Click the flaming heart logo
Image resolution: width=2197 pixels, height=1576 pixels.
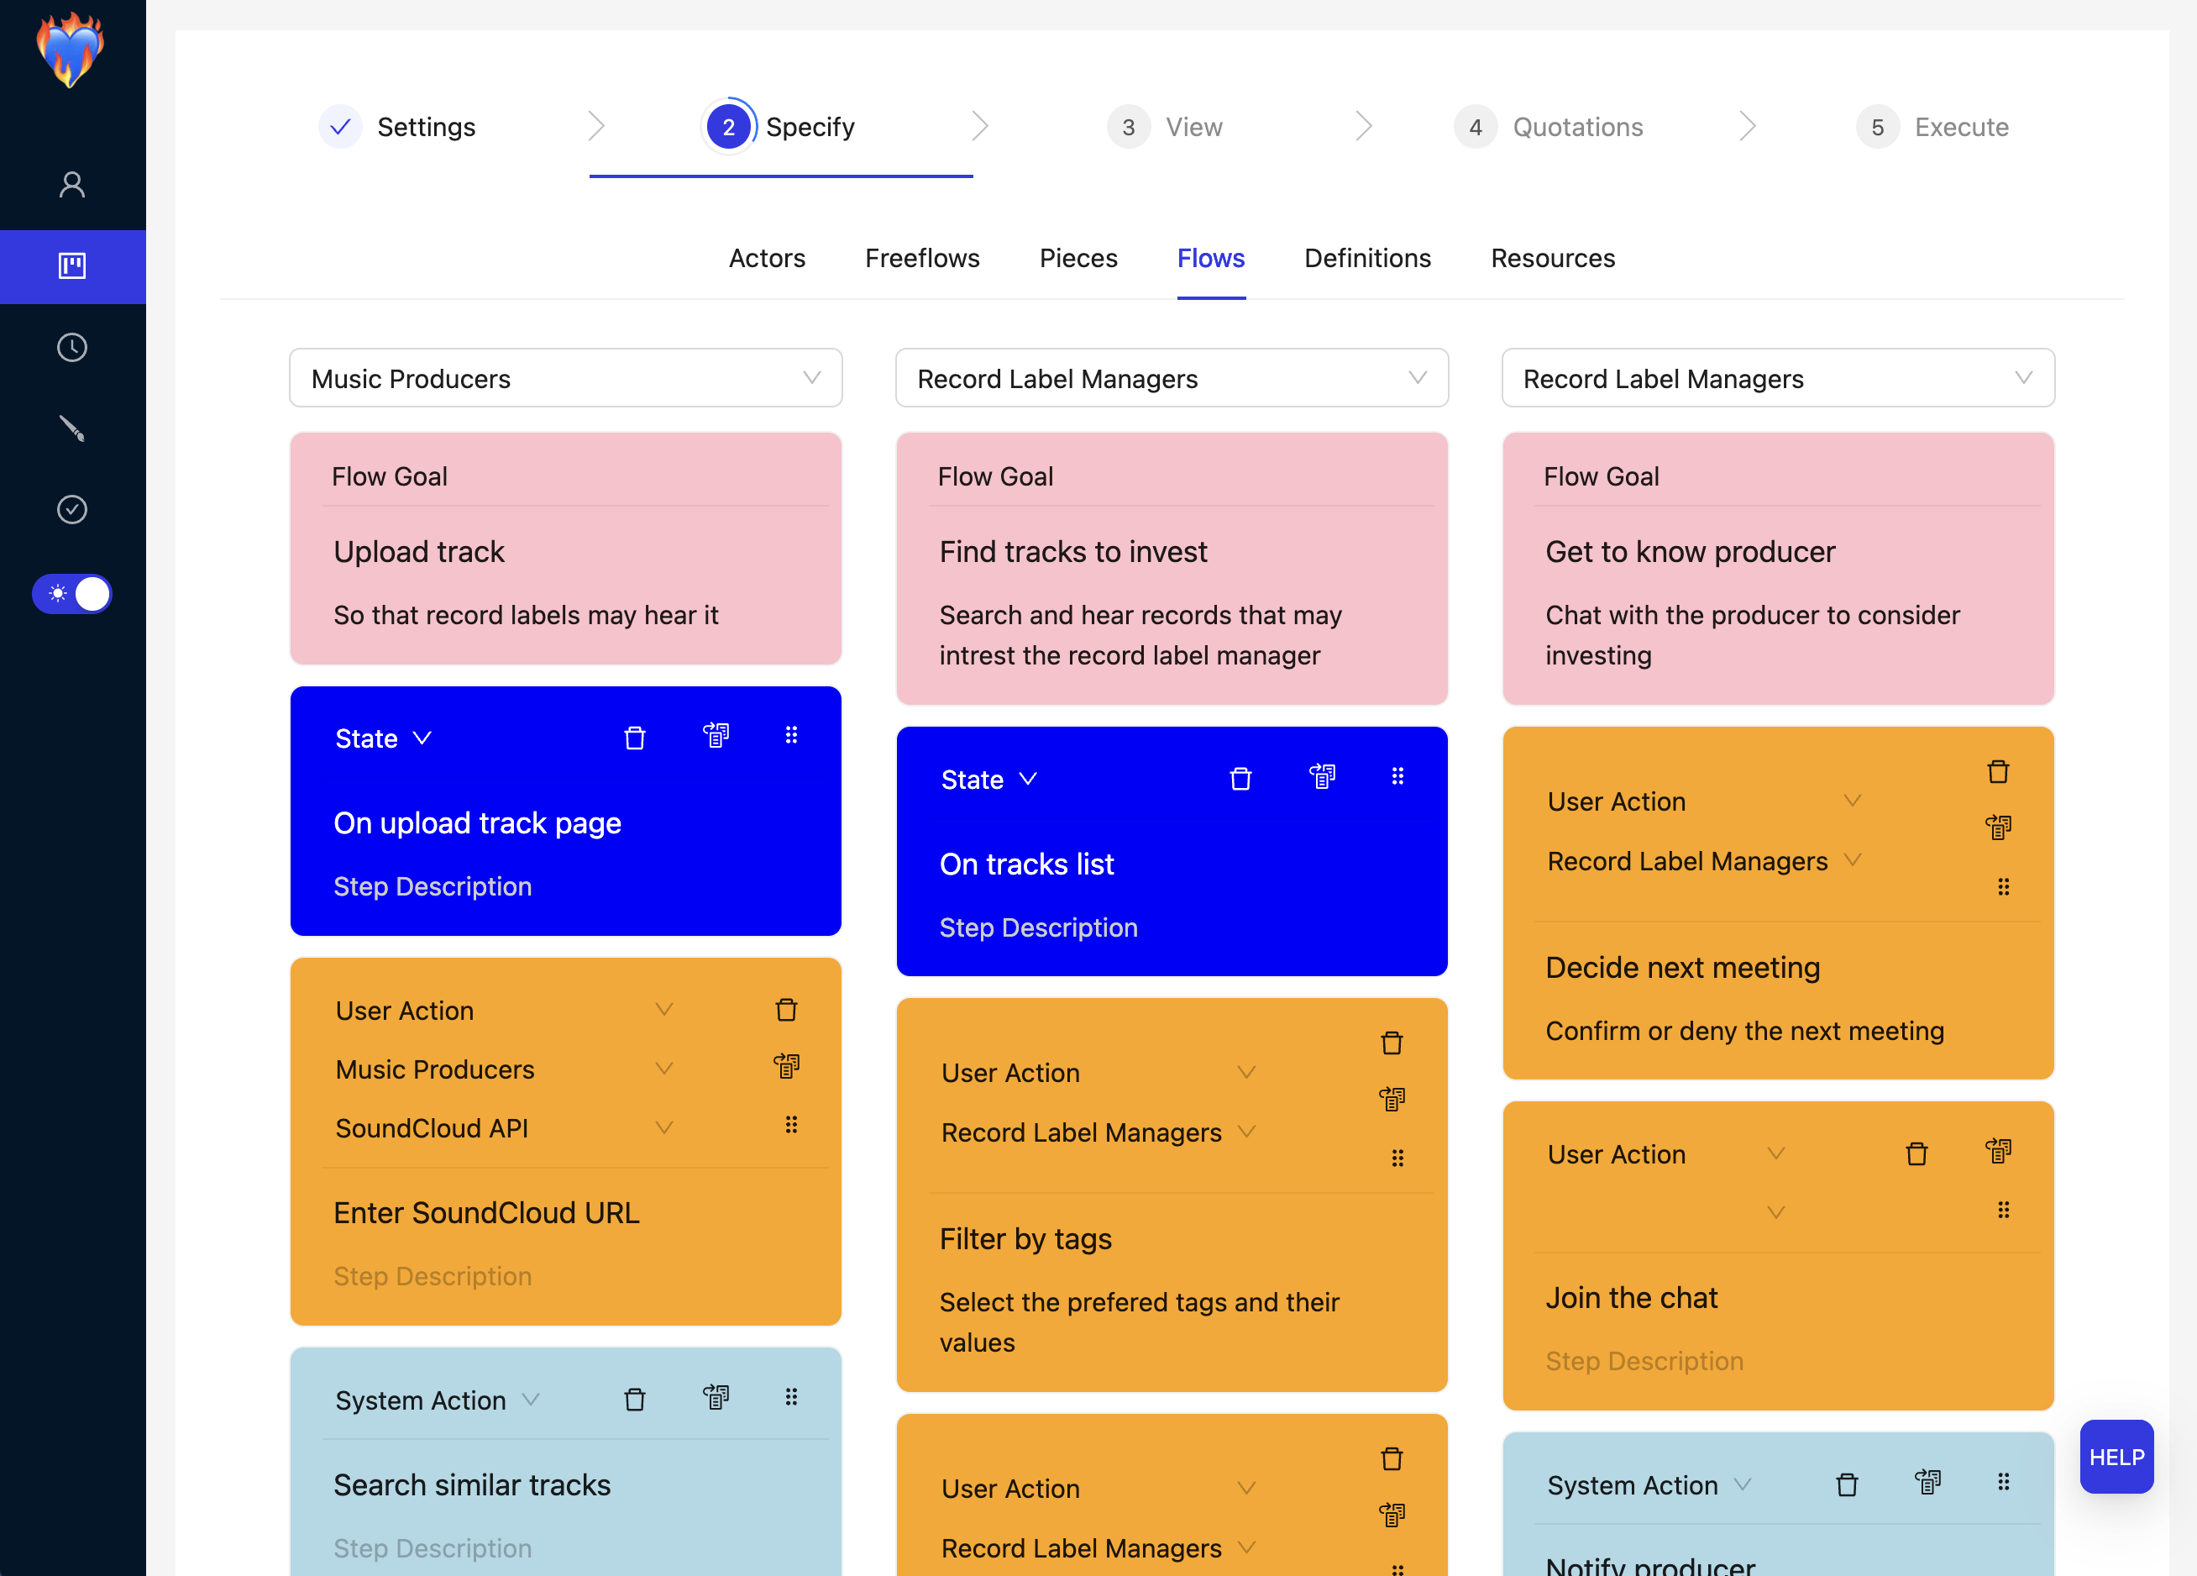(x=70, y=50)
